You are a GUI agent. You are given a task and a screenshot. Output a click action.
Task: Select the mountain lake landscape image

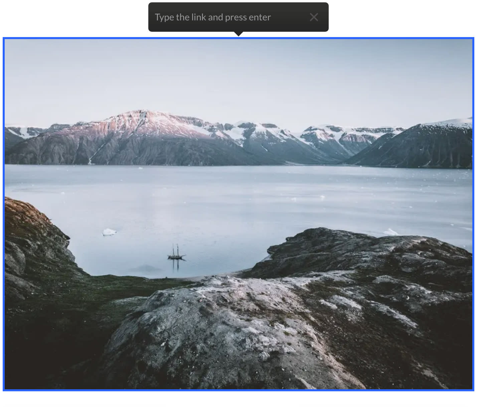[x=238, y=214]
